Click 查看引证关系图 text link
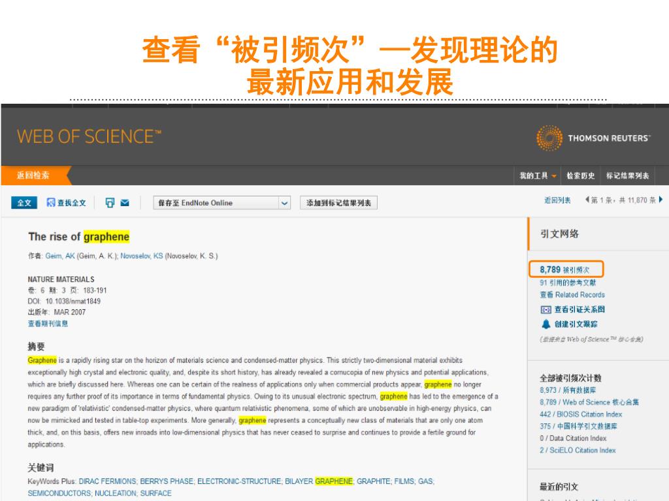This screenshot has height=501, width=669. pyautogui.click(x=579, y=310)
